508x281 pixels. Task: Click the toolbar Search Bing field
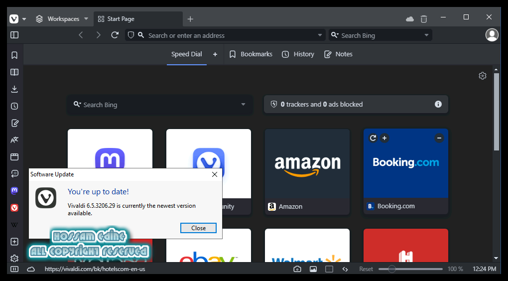[x=381, y=35]
